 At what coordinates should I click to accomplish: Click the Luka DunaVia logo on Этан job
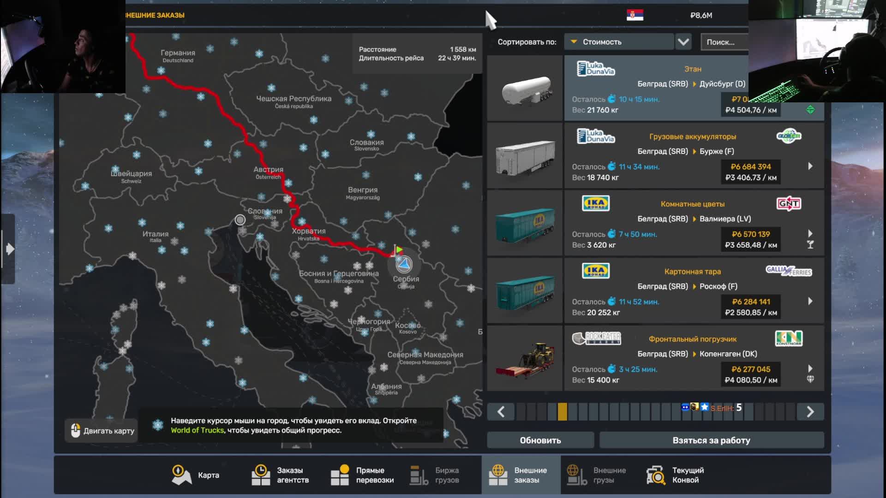click(x=596, y=69)
